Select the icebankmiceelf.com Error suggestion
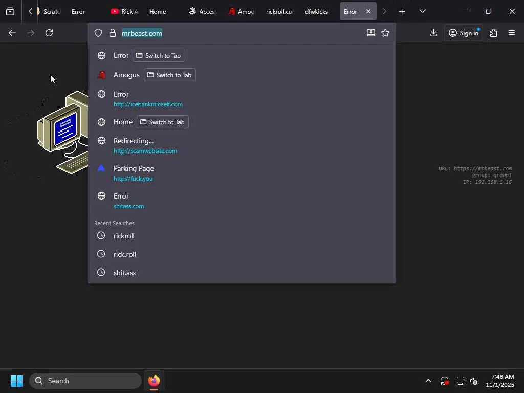 [x=242, y=99]
